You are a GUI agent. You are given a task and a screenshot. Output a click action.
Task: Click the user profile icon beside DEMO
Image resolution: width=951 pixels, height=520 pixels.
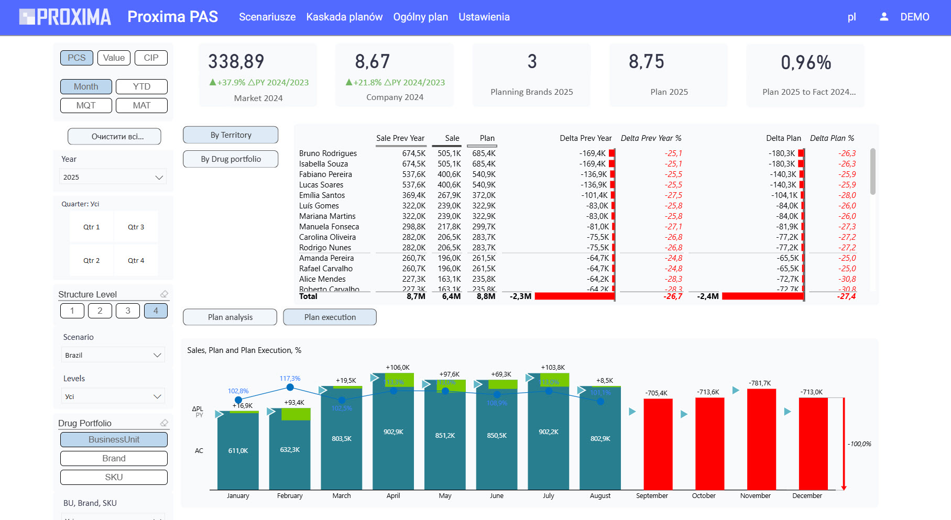tap(883, 17)
